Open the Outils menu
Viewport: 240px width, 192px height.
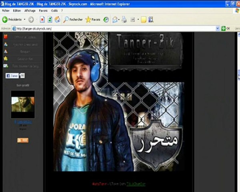(54, 11)
